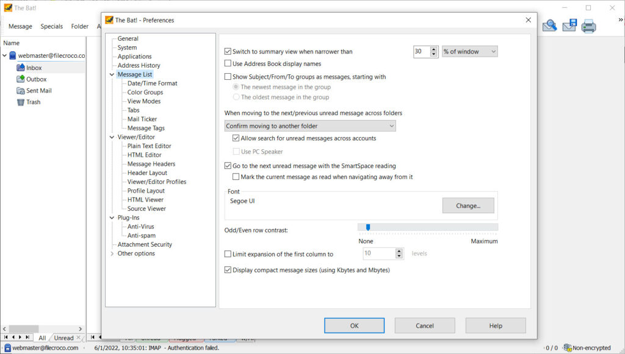Toggle Switch to summary view when narrower than
The width and height of the screenshot is (625, 354).
click(x=228, y=51)
